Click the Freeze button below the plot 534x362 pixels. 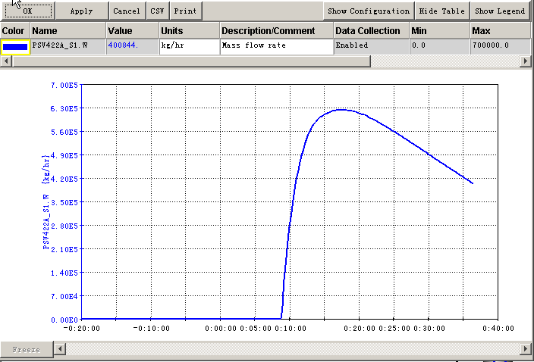click(27, 349)
